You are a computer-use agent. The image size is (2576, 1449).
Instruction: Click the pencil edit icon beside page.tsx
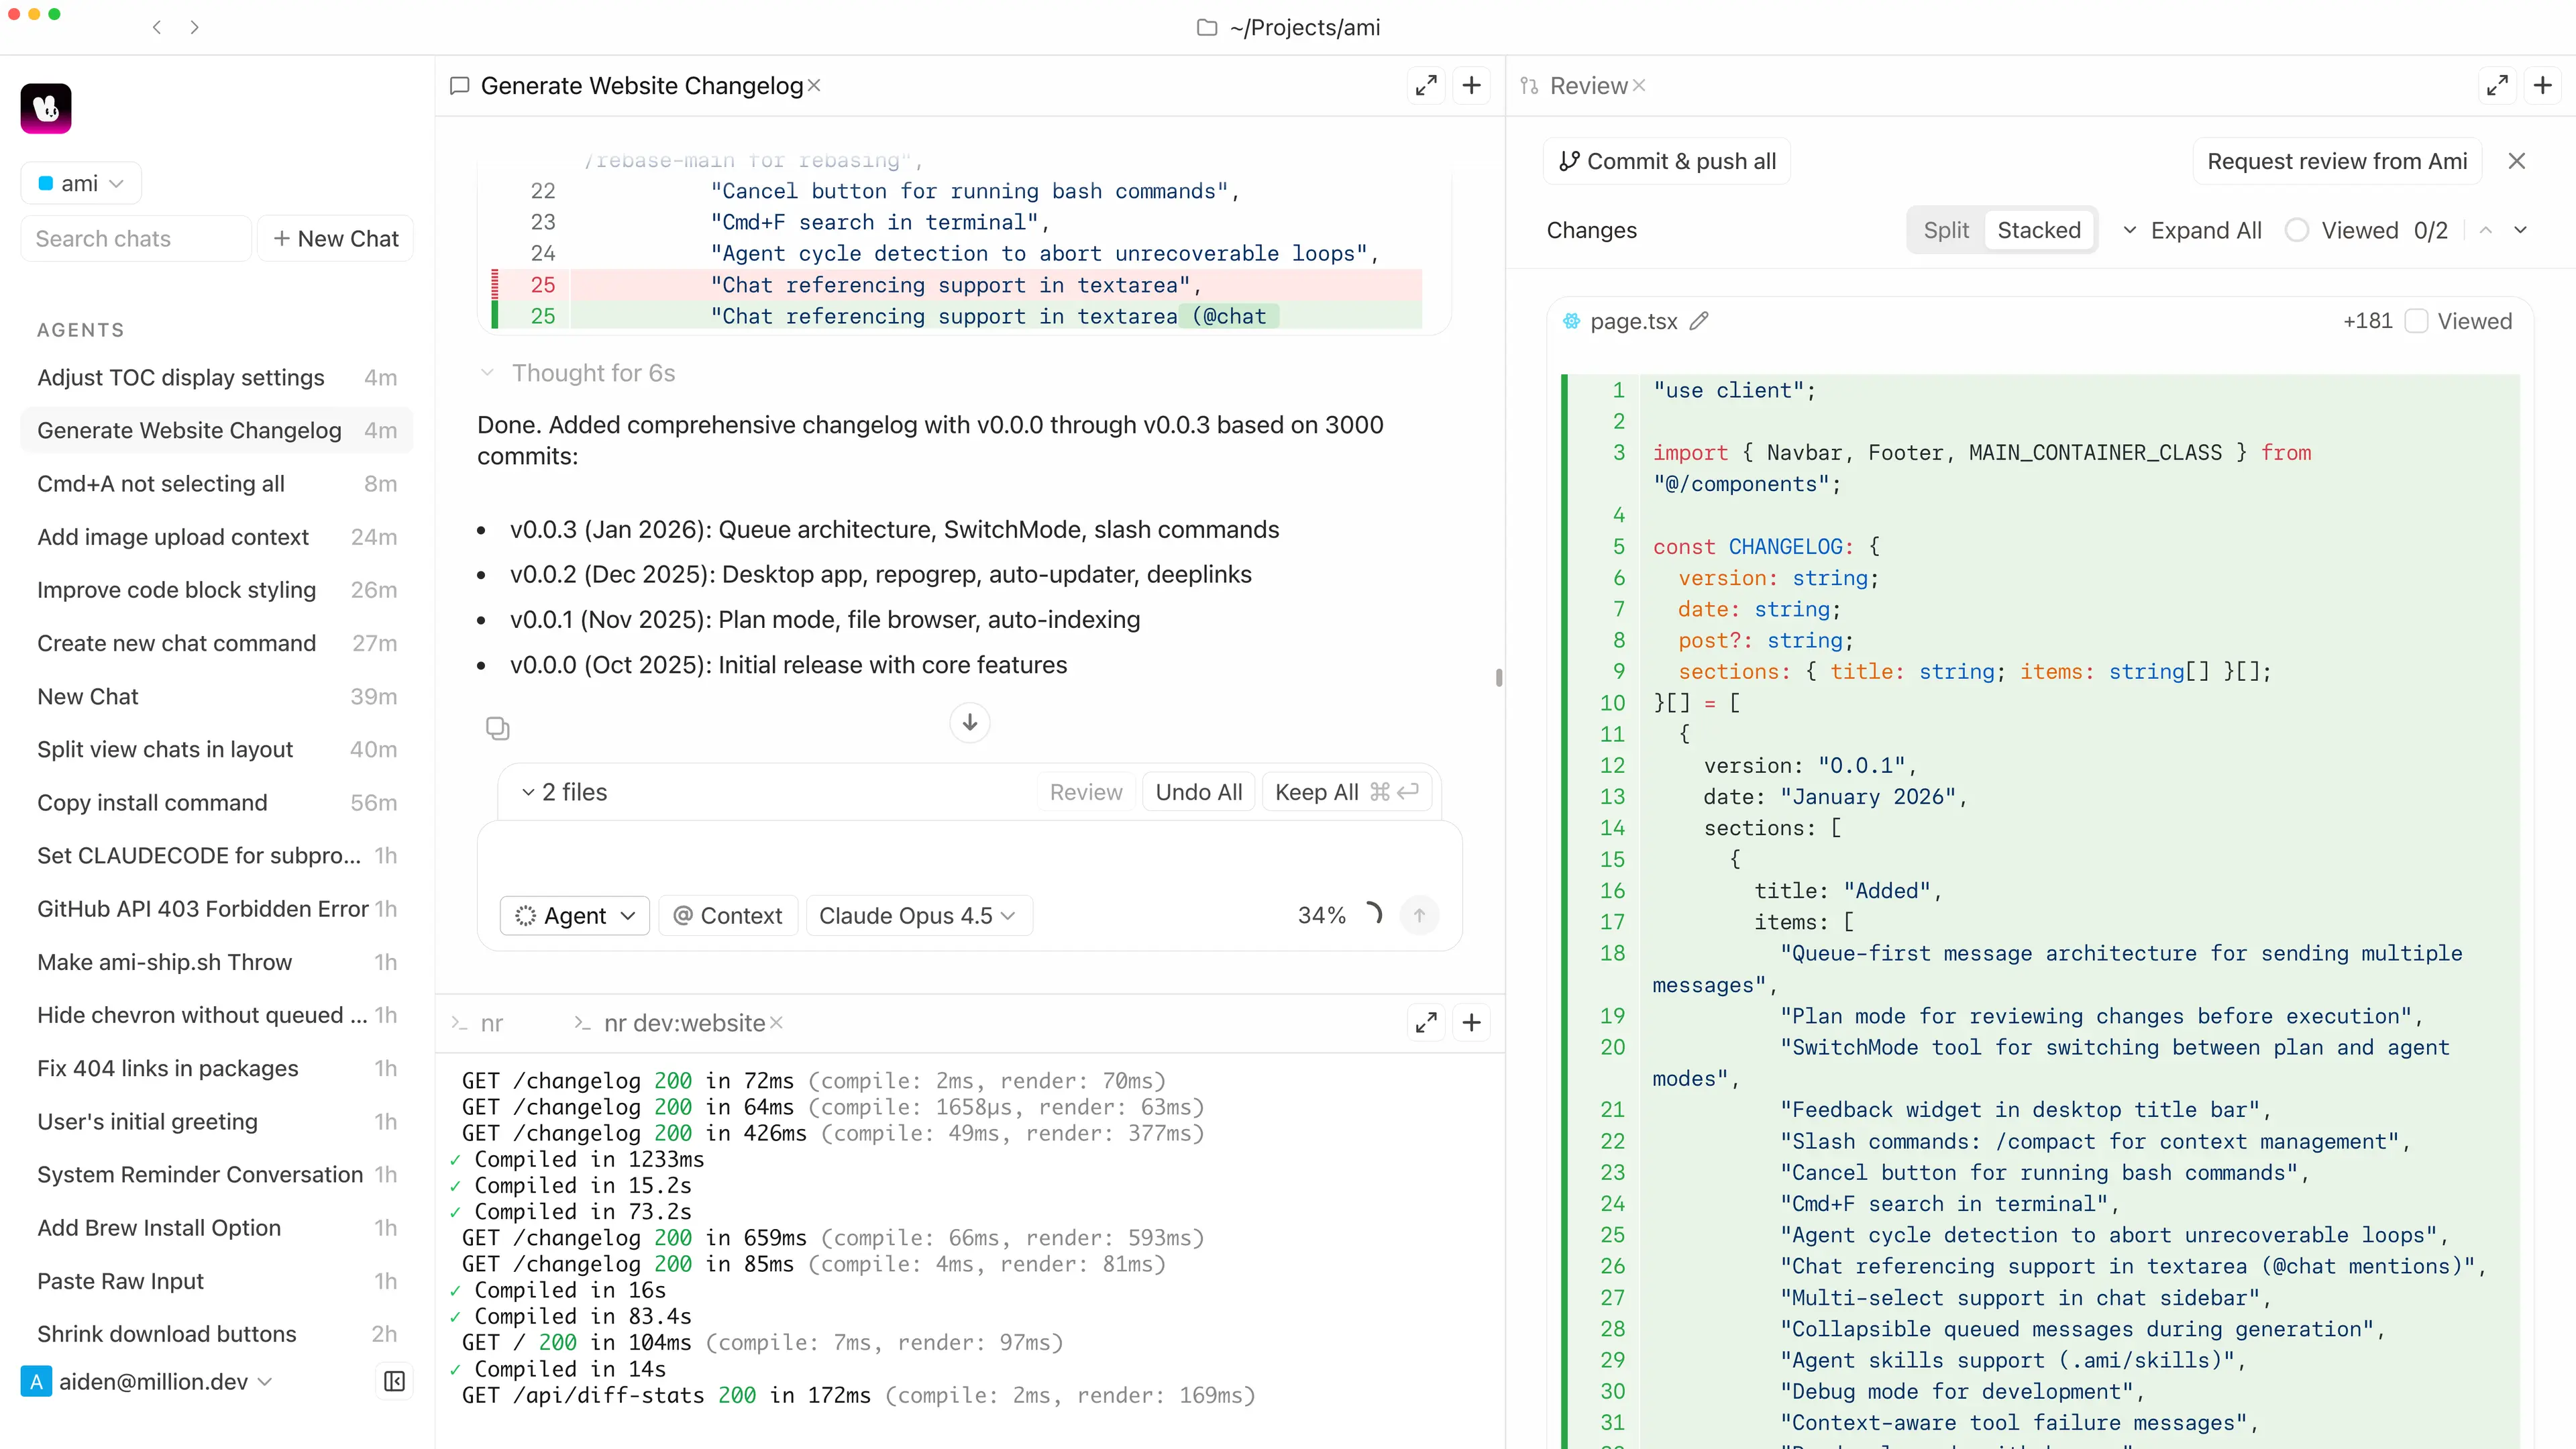(x=1699, y=321)
